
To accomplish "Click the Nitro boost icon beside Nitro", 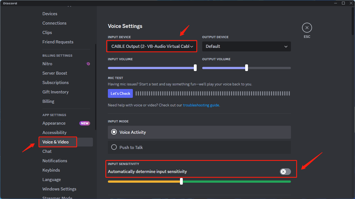I will click(x=88, y=64).
